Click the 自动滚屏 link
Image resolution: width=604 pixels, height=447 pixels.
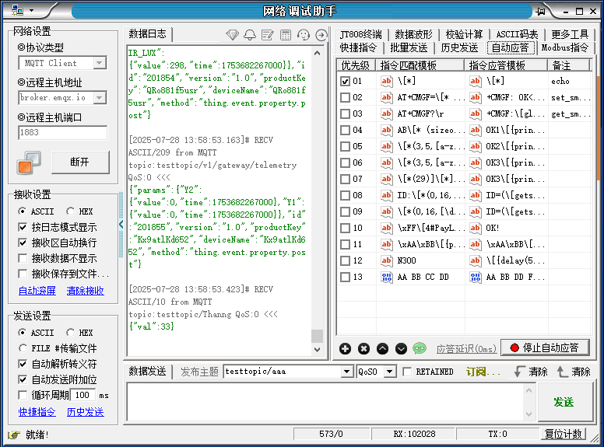(x=37, y=291)
